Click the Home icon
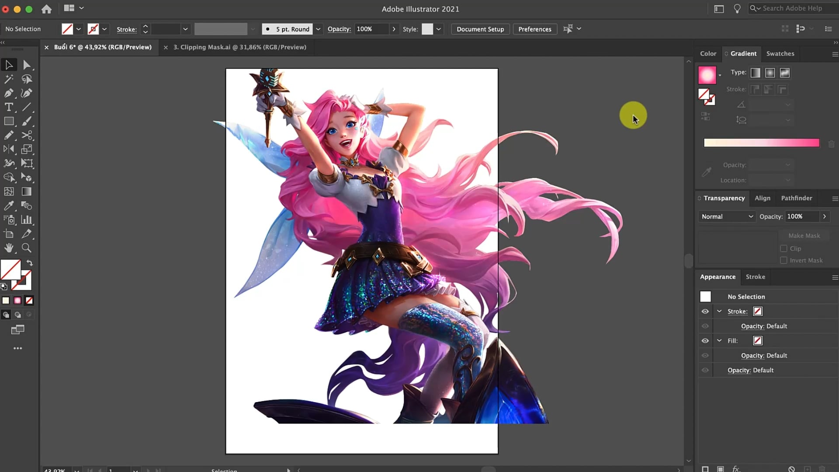839x472 pixels. pos(46,9)
